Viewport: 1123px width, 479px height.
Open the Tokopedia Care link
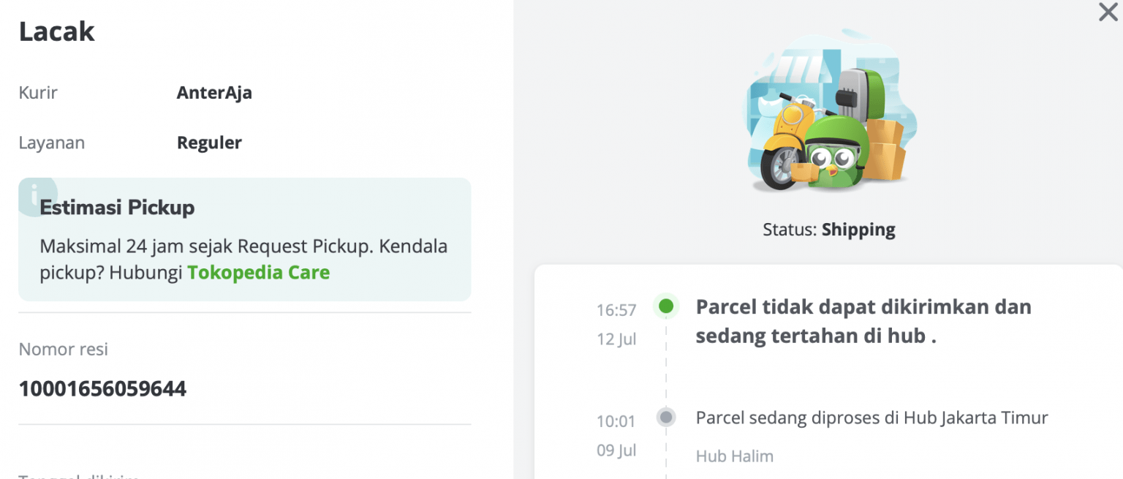click(x=260, y=271)
